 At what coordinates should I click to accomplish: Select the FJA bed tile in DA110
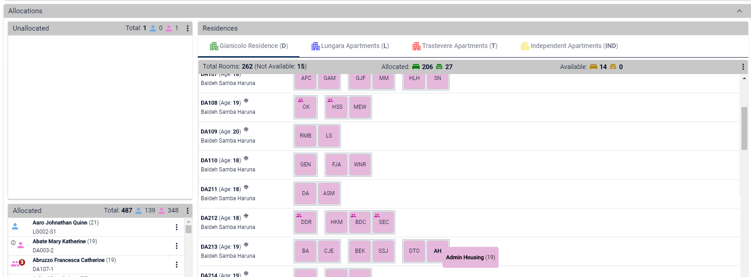coord(337,165)
